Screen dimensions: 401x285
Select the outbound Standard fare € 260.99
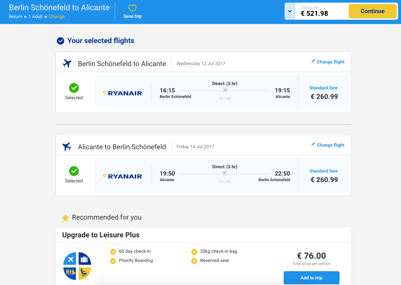pyautogui.click(x=324, y=93)
